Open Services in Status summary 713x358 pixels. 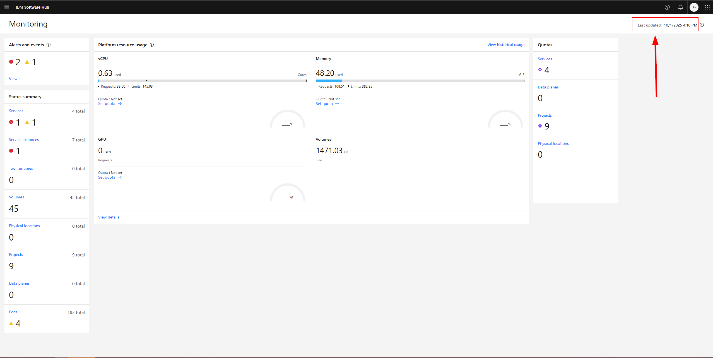[x=16, y=111]
